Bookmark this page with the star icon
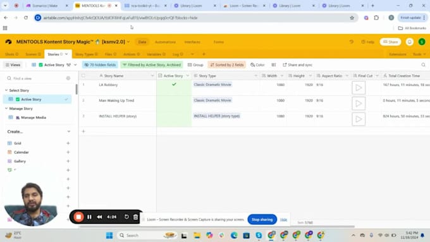The width and height of the screenshot is (430, 242). click(352, 18)
